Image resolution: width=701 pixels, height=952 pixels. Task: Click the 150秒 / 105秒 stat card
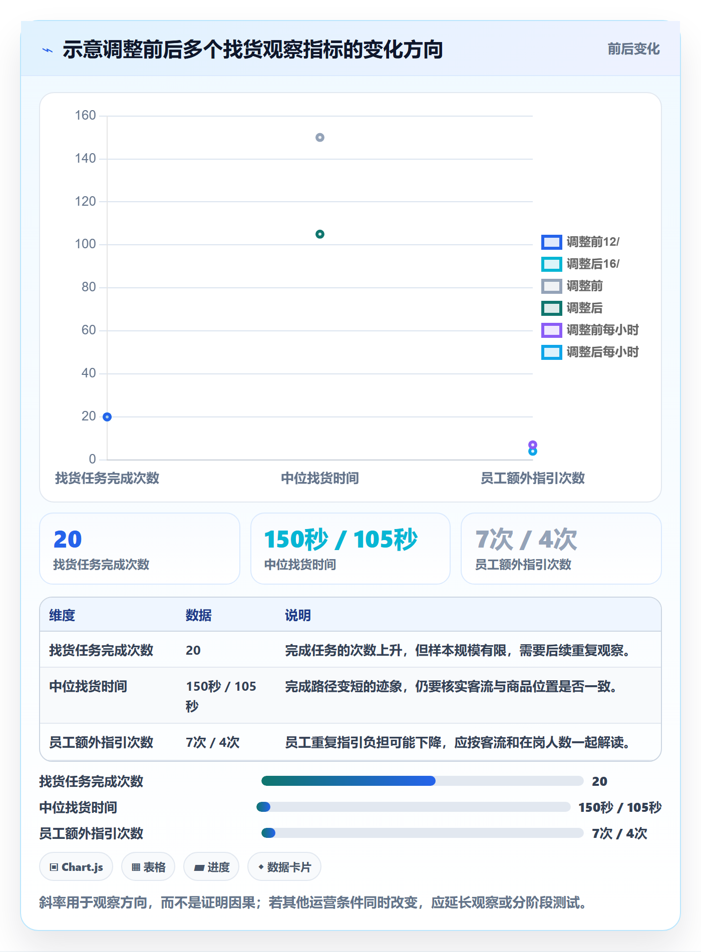pyautogui.click(x=350, y=549)
